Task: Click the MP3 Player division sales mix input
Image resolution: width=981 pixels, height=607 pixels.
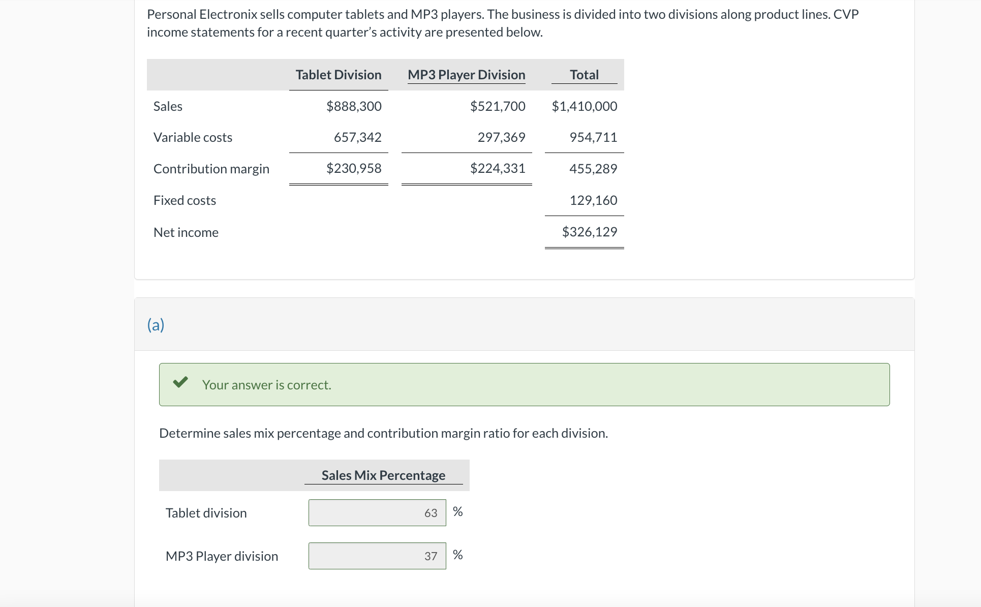Action: click(377, 556)
